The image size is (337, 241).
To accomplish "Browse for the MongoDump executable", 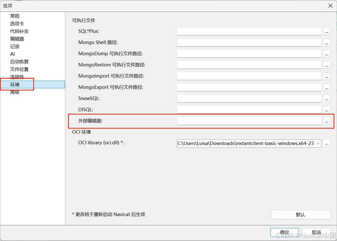I will (327, 54).
